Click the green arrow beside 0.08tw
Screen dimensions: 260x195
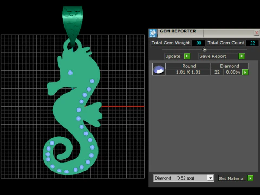point(245,72)
